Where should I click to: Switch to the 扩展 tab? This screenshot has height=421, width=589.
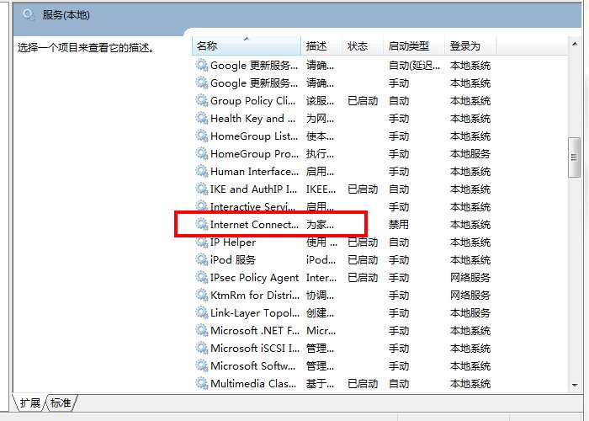tap(30, 403)
